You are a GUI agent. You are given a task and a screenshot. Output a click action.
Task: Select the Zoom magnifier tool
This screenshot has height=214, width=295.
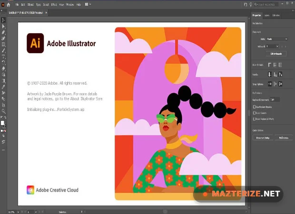pos(3,111)
